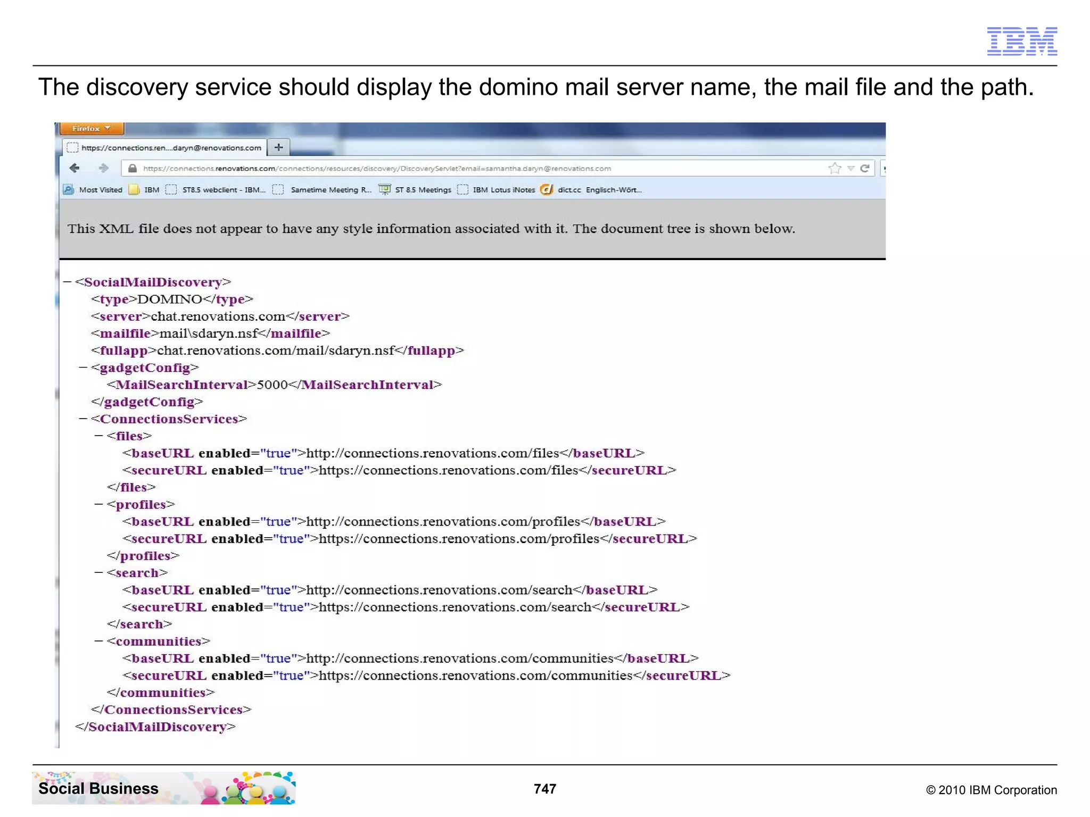Click communities baseURL line

click(410, 658)
